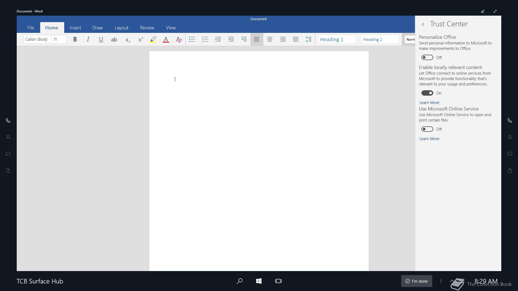
Task: Toggle bold formatting
Action: coord(75,39)
